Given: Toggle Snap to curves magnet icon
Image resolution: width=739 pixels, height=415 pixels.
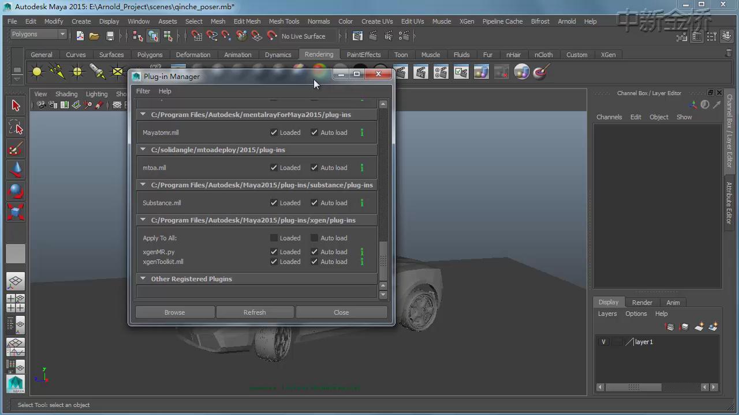Looking at the screenshot, I should (212, 36).
